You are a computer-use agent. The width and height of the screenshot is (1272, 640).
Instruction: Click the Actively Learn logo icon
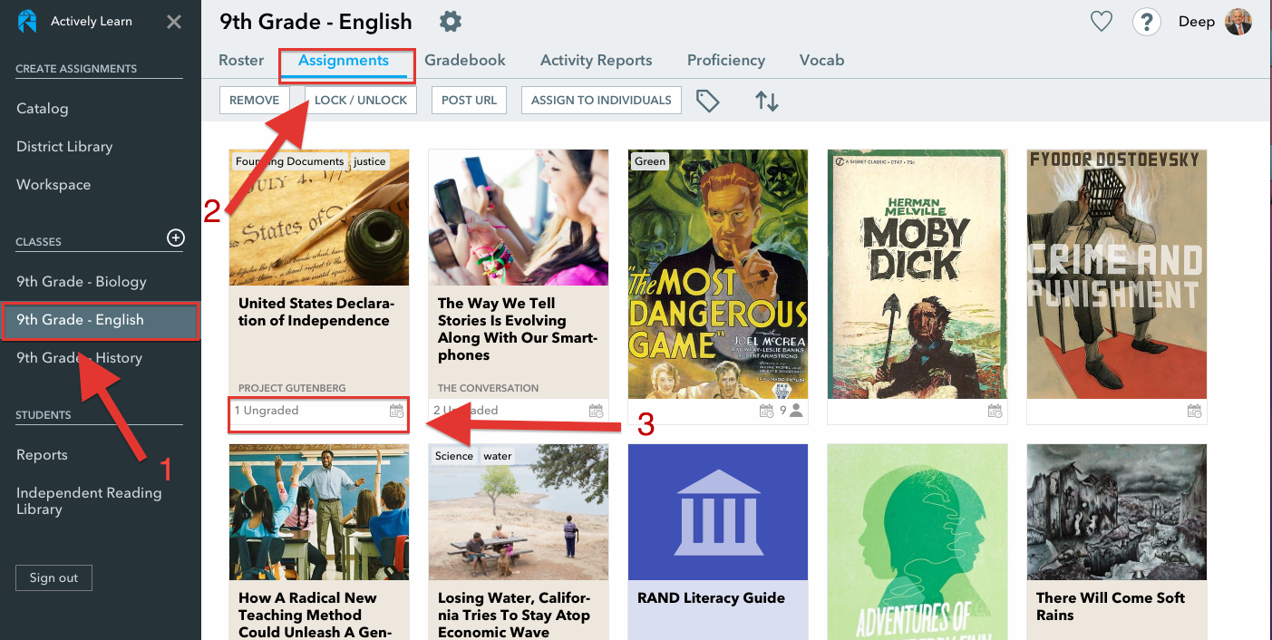coord(27,22)
